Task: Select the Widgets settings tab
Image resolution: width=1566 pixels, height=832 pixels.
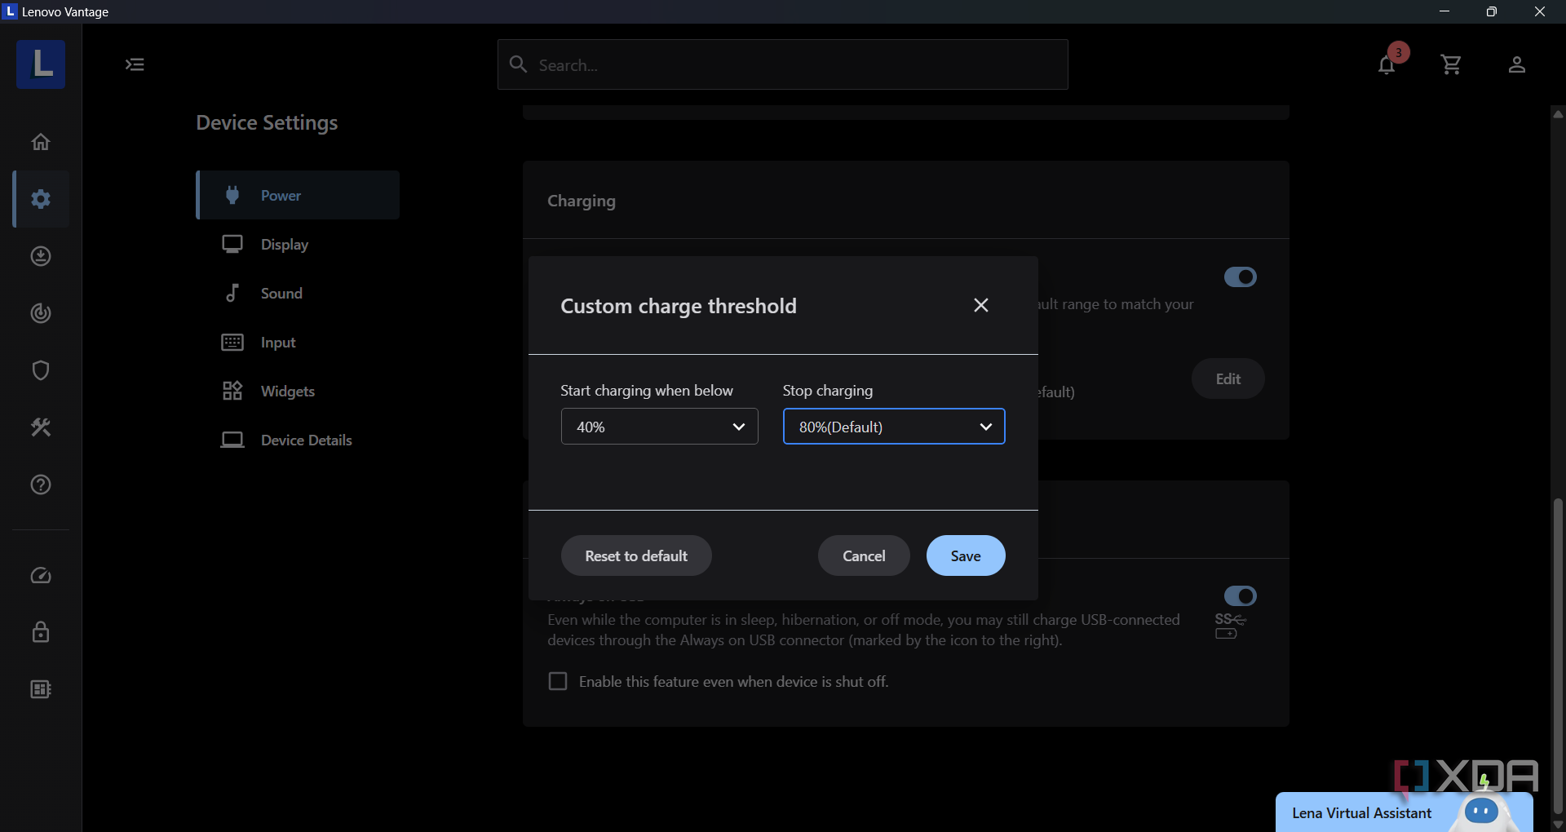Action: (x=298, y=391)
